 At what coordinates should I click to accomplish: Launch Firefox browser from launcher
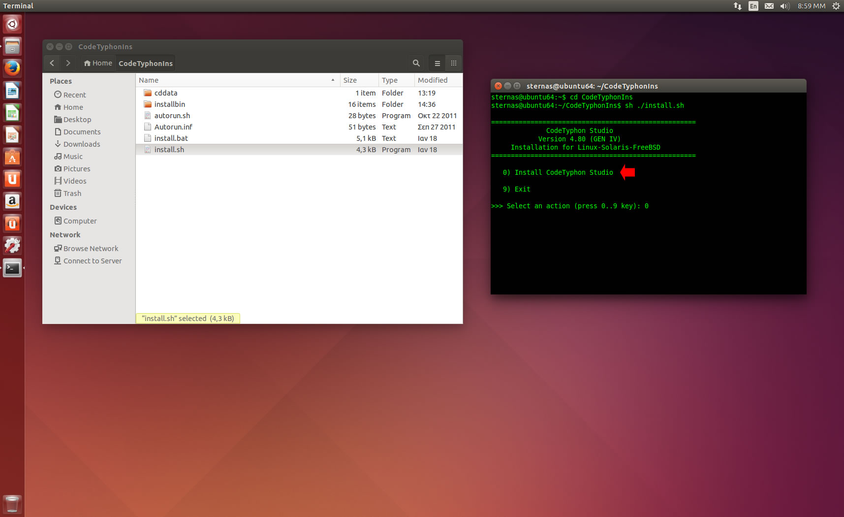12,68
